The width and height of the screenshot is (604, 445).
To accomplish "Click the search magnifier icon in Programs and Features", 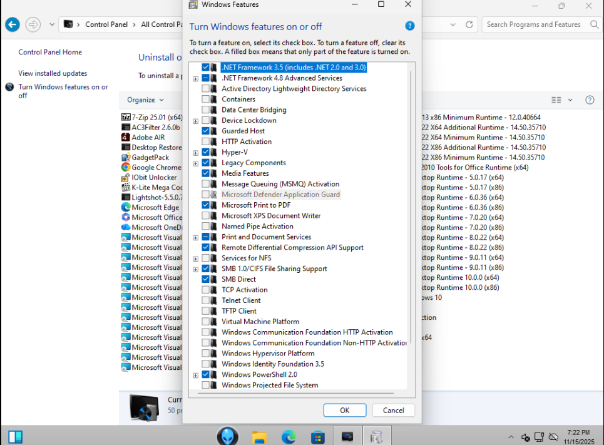I will [595, 24].
